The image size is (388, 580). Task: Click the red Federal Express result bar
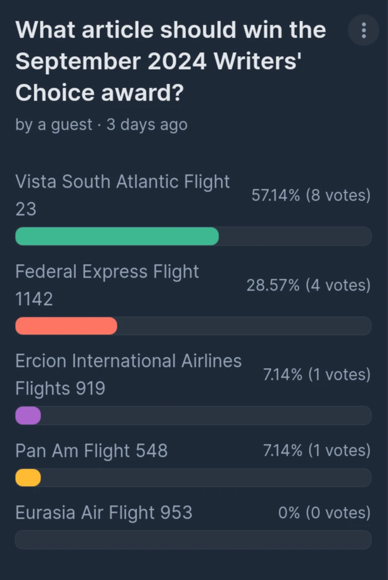click(66, 325)
